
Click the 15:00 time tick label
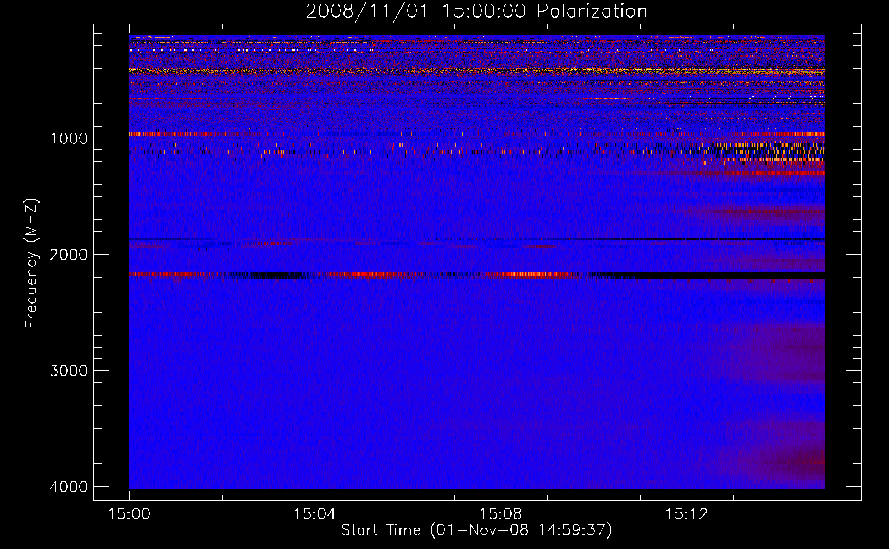(129, 514)
